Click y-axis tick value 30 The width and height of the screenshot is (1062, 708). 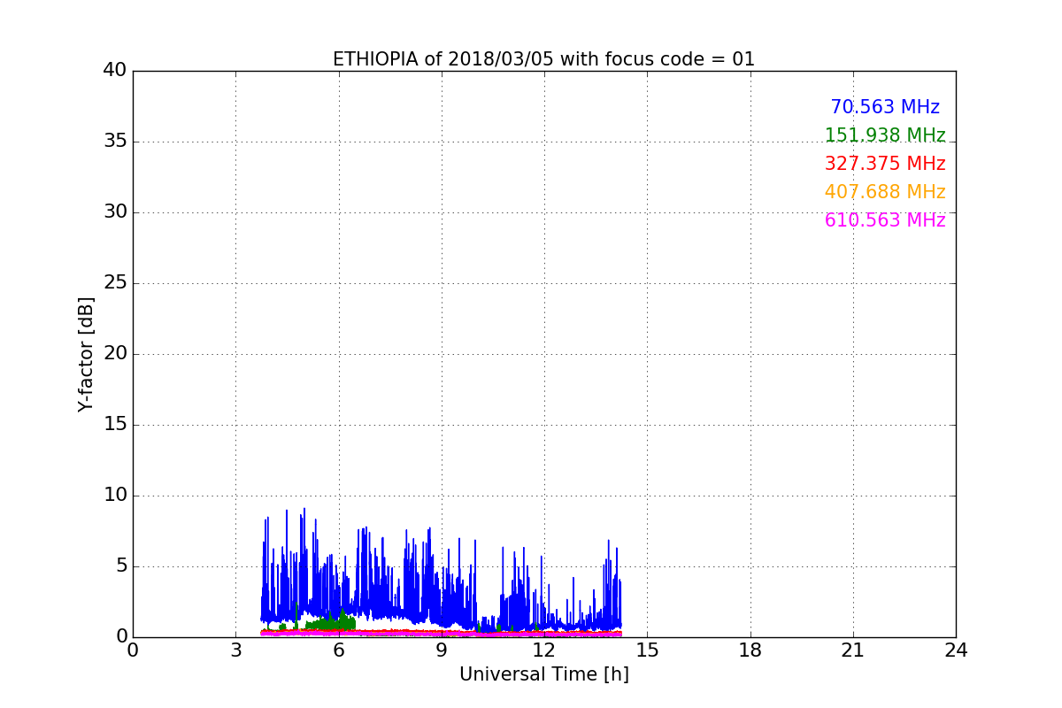pyautogui.click(x=115, y=212)
